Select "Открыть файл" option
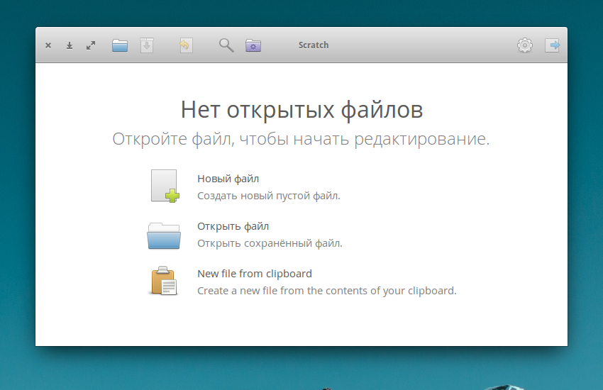Screen dimensions: 603x390 (x=233, y=226)
